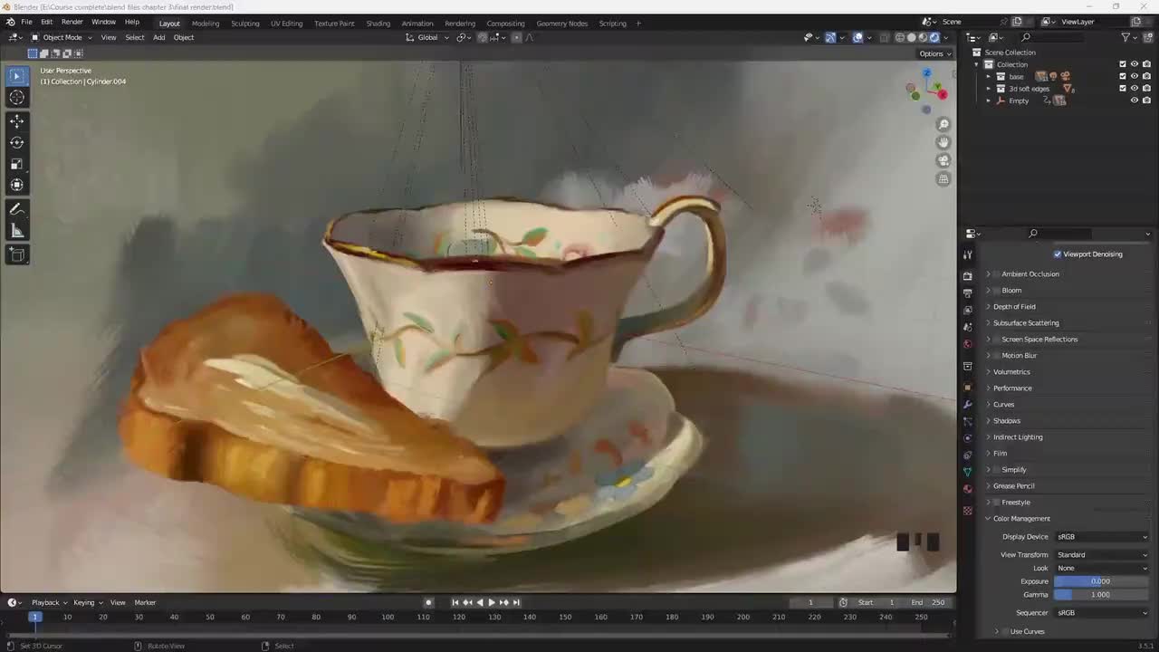Screen dimensions: 1159x652
Task: Open the timeline Keying popover
Action: click(x=87, y=602)
